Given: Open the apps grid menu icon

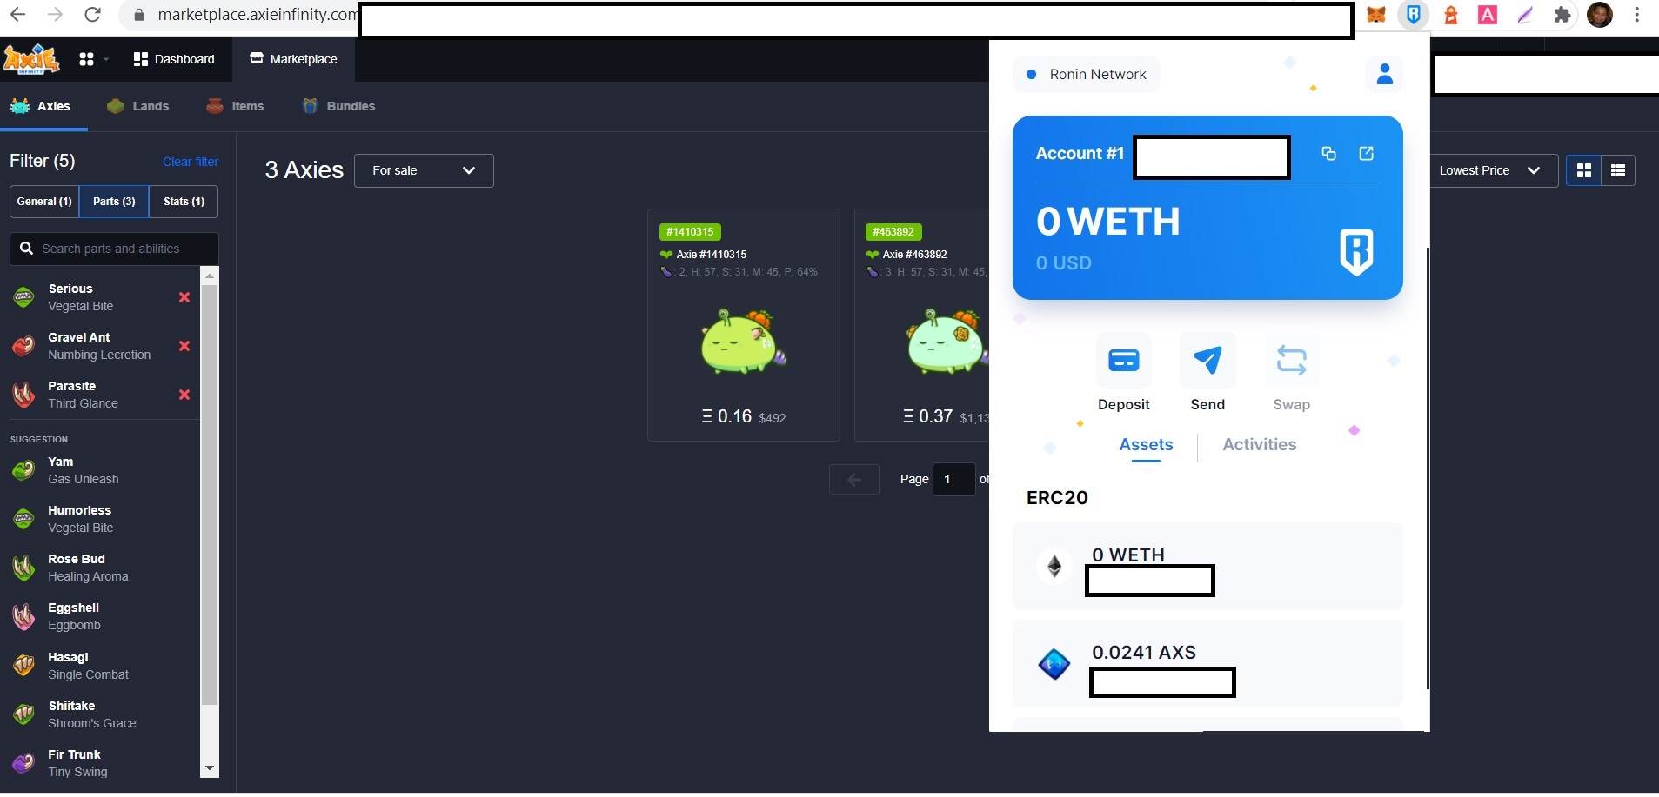Looking at the screenshot, I should tap(86, 59).
